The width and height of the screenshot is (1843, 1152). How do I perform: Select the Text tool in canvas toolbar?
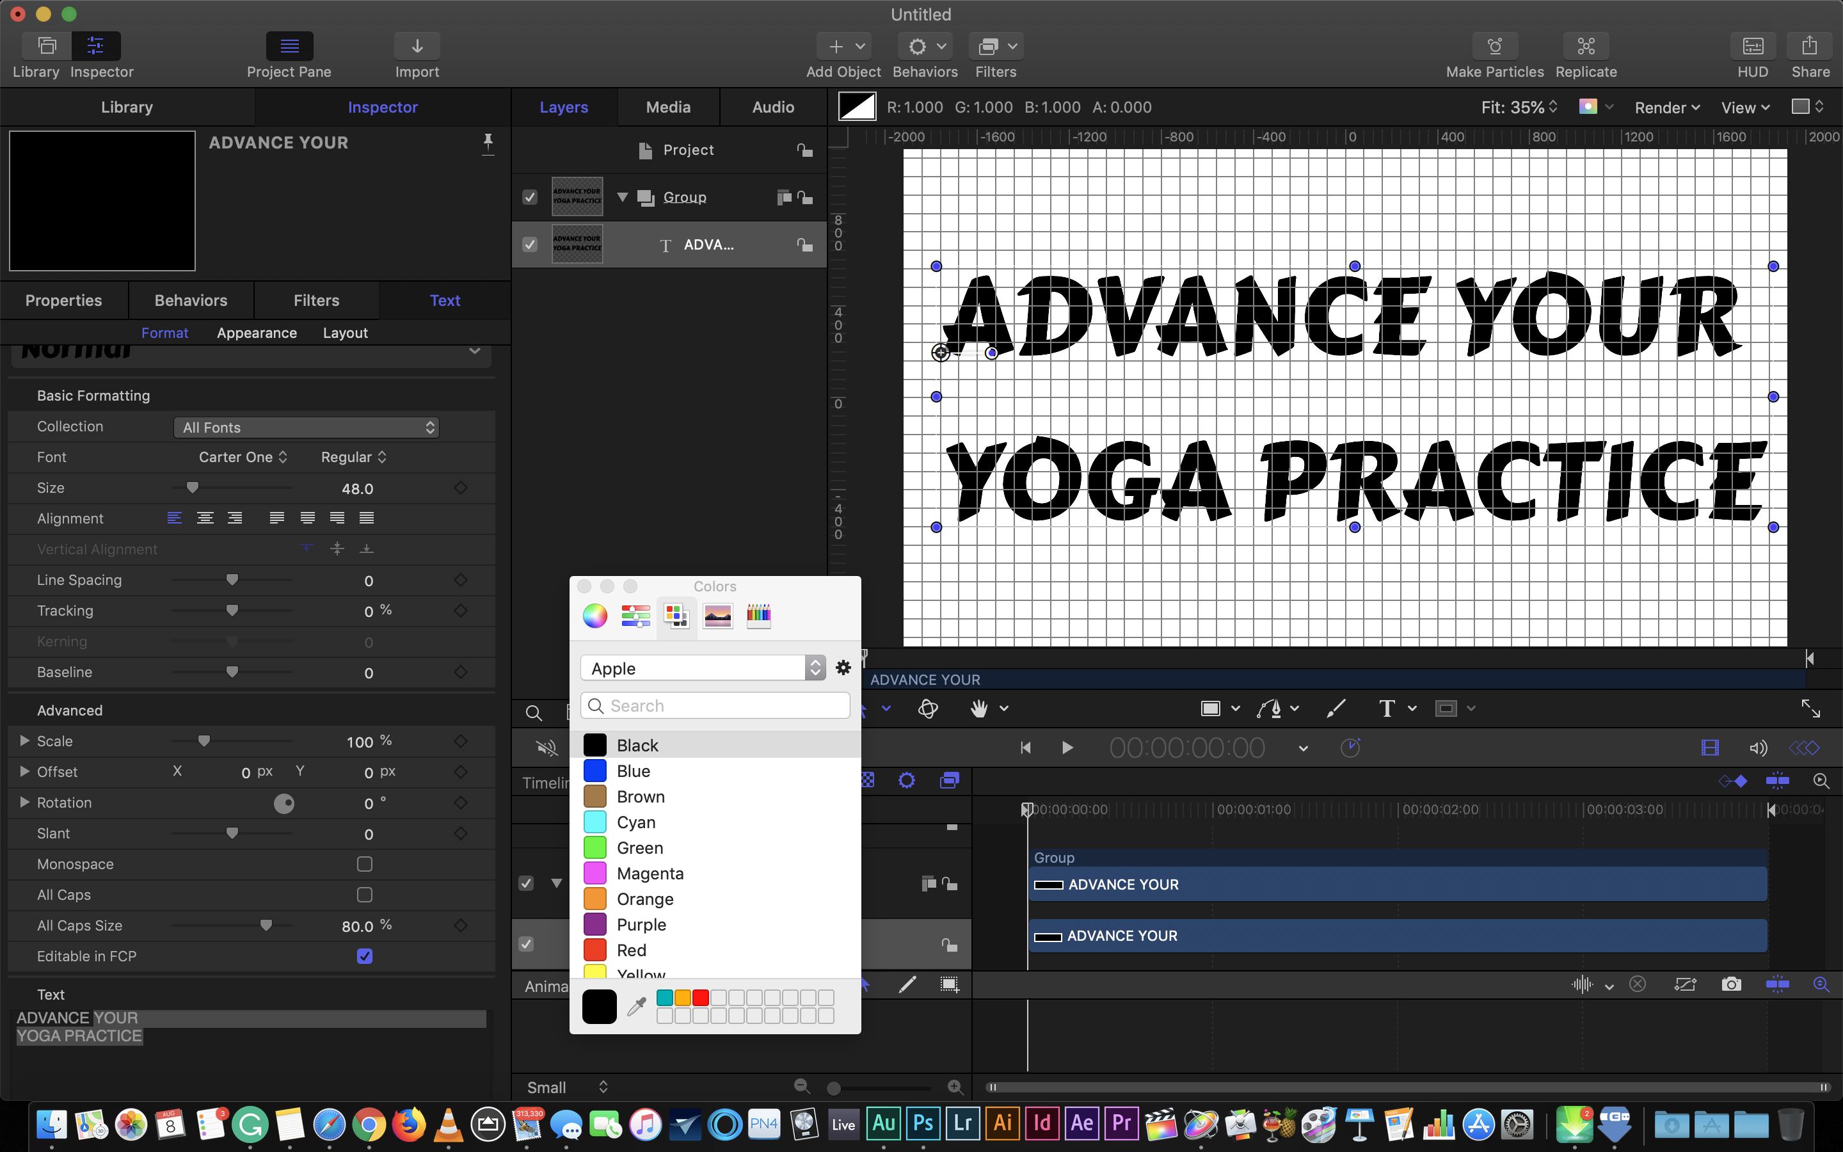tap(1387, 708)
